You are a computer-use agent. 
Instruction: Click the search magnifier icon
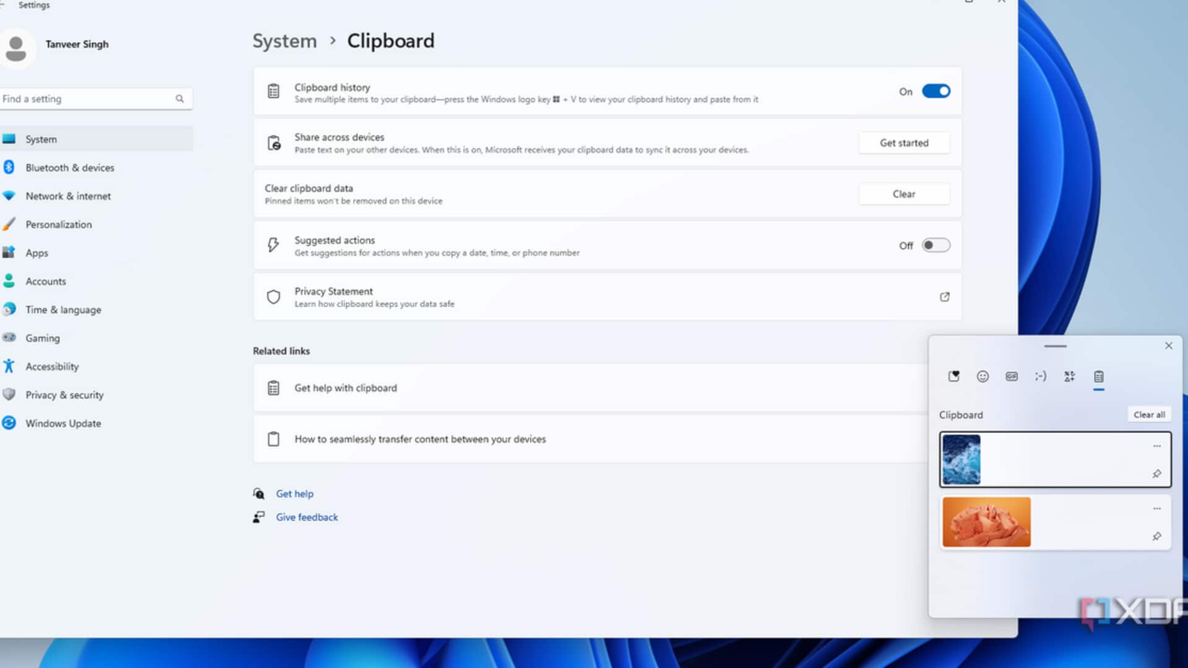pos(179,99)
